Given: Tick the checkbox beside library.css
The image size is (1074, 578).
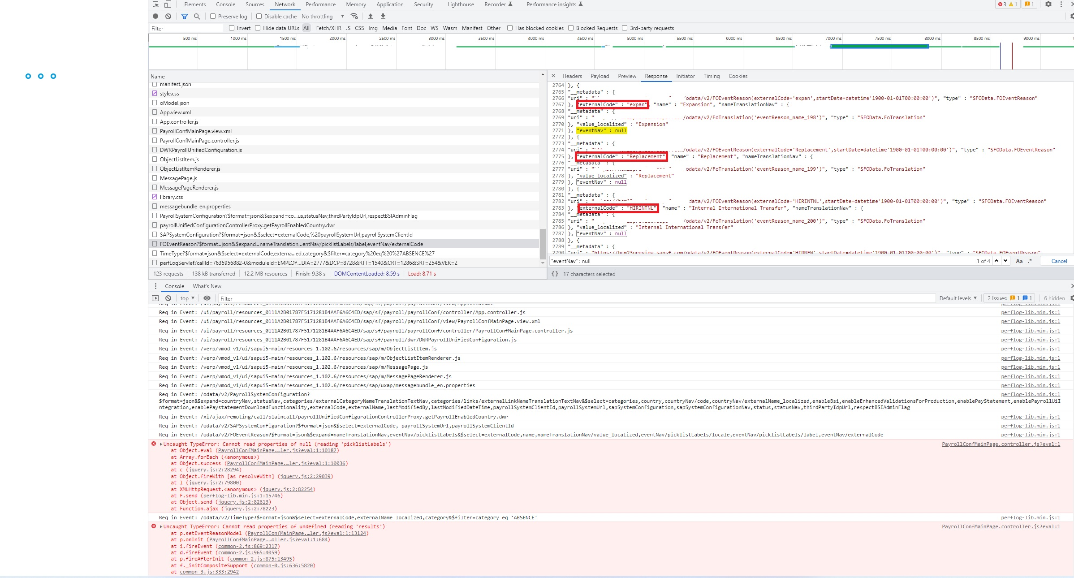Looking at the screenshot, I should 155,197.
